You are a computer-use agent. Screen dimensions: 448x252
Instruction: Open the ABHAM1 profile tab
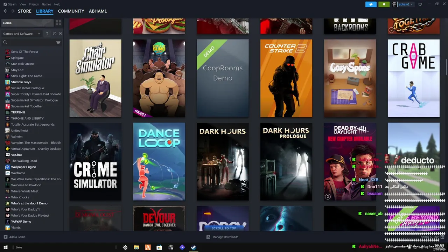[98, 11]
